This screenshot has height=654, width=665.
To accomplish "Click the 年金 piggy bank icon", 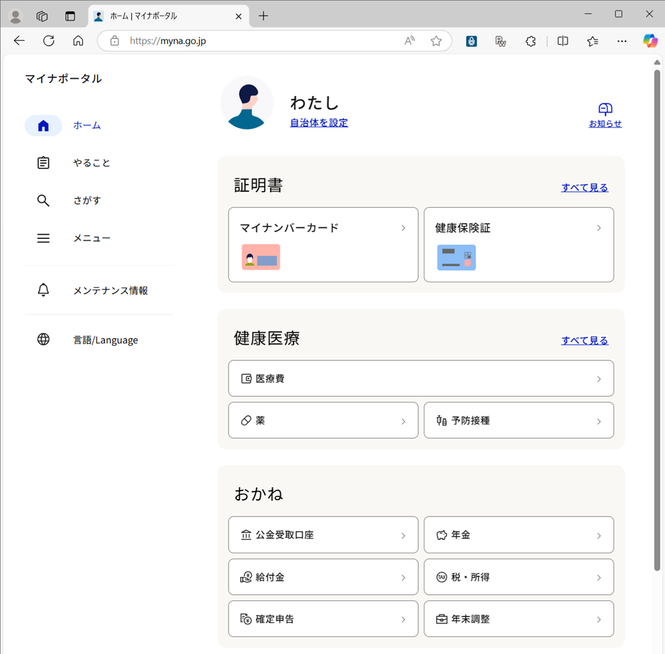I will [442, 535].
